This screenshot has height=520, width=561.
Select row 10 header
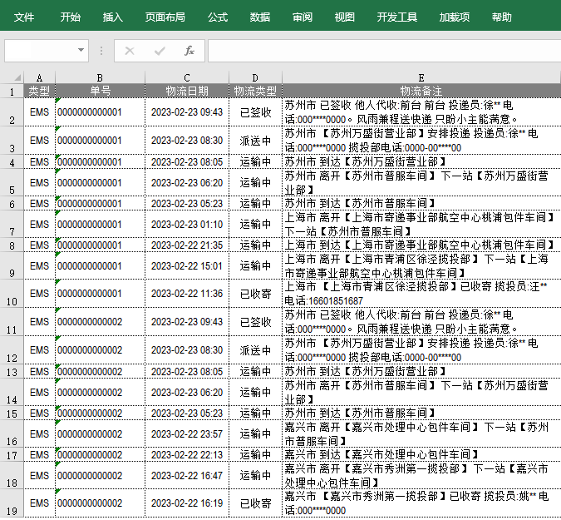pyautogui.click(x=12, y=294)
